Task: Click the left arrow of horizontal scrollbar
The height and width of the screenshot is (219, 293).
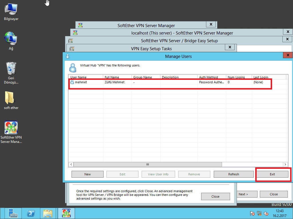Action: click(71, 165)
